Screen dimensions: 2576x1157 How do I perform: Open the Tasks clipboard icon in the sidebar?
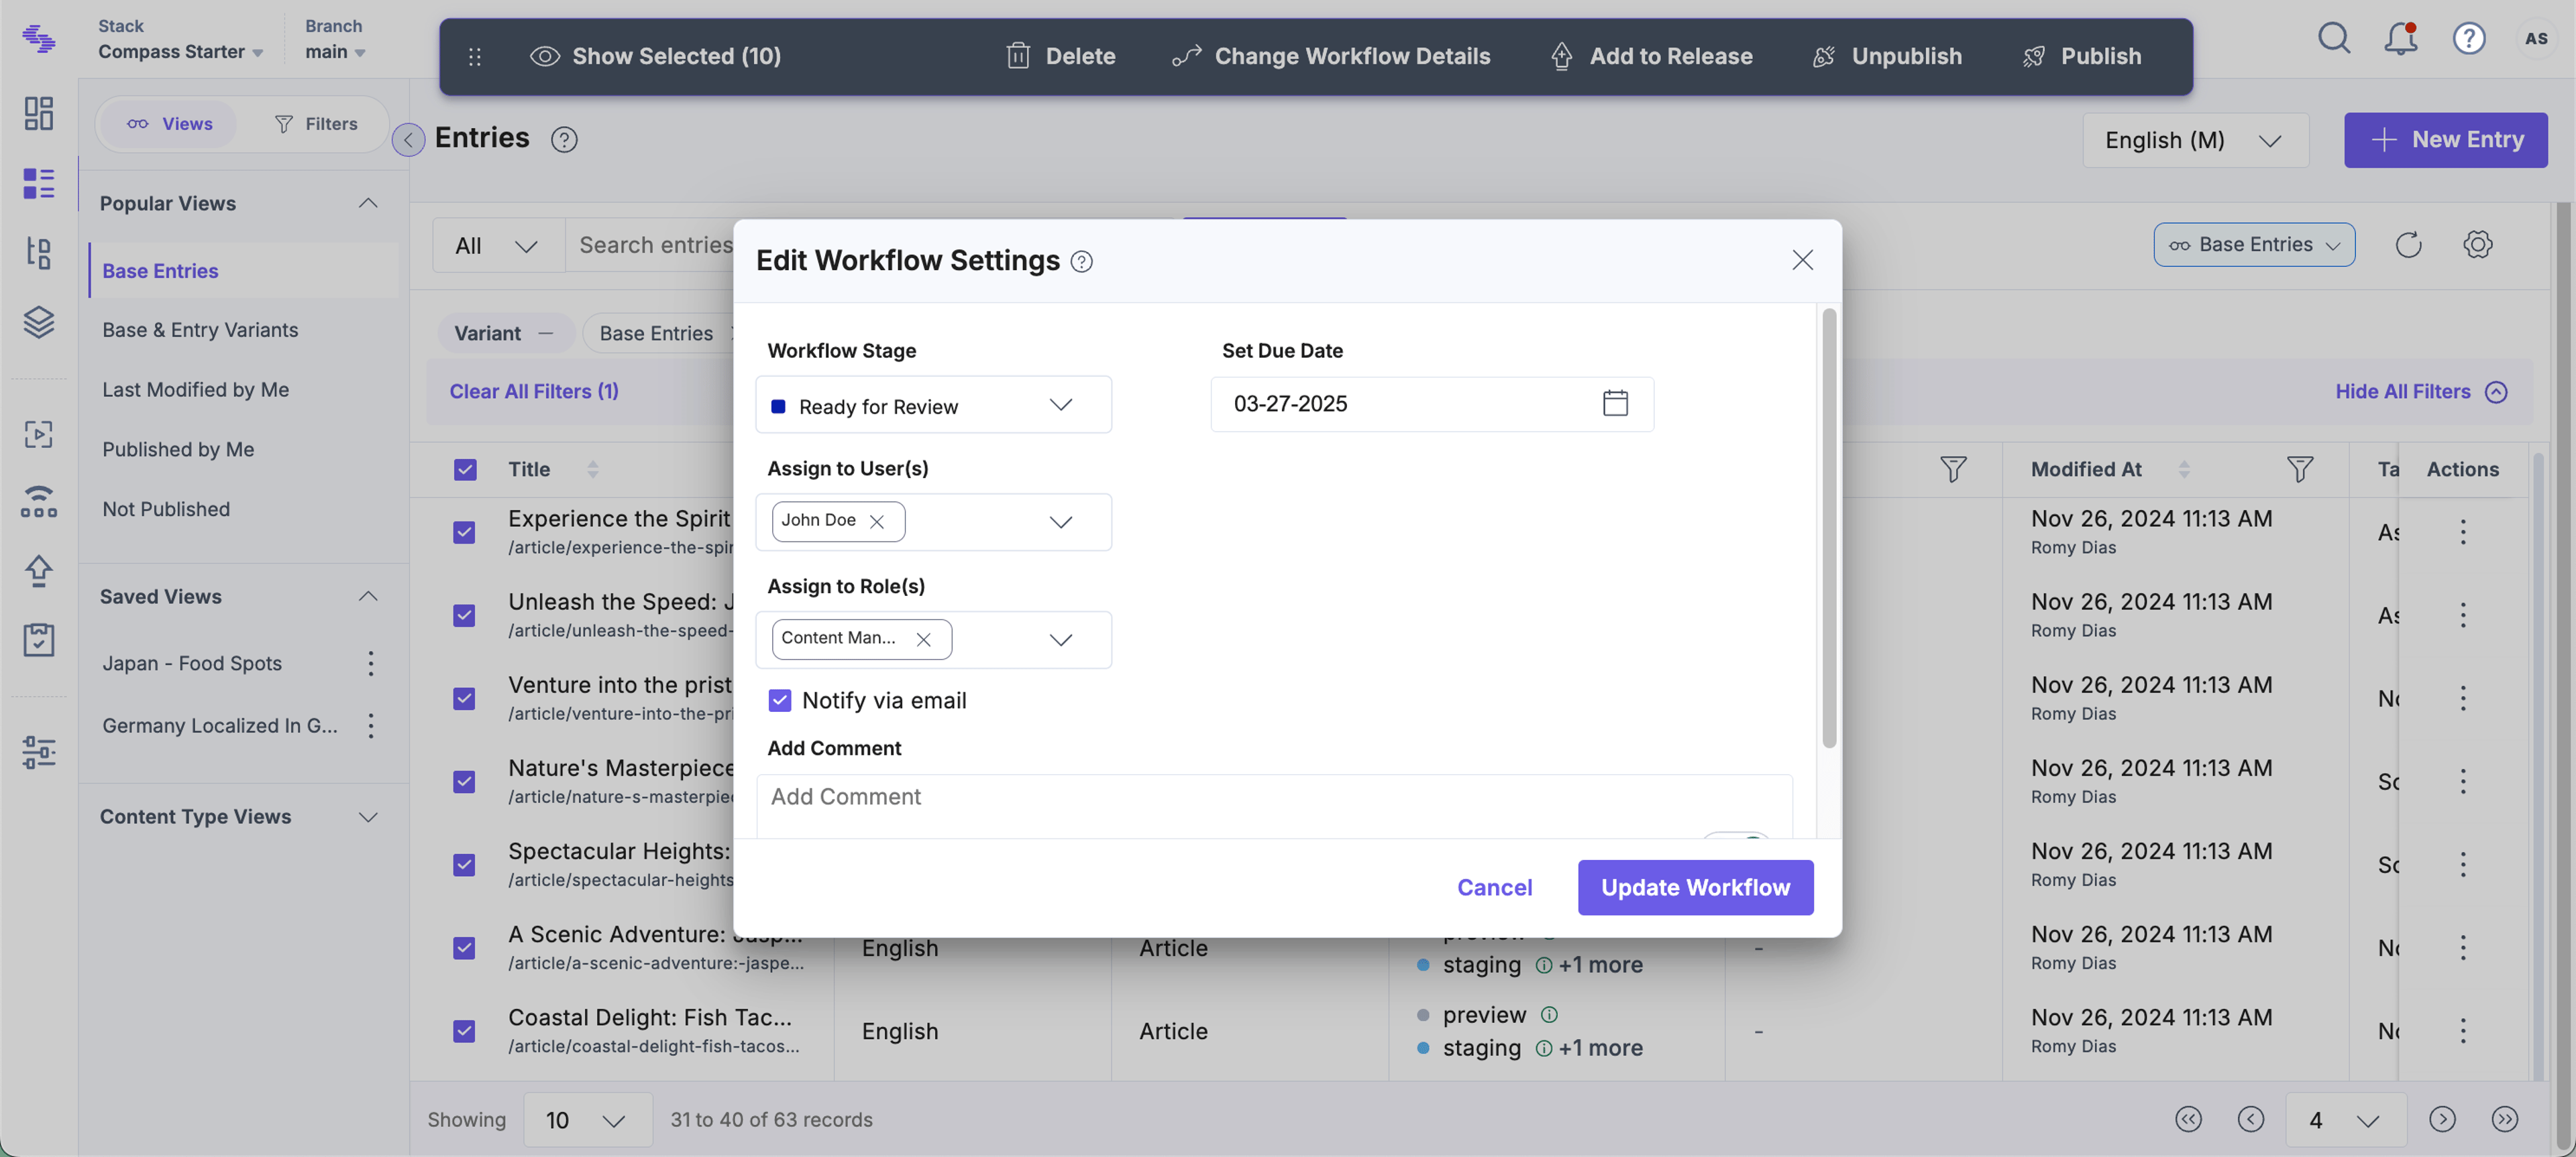(38, 640)
